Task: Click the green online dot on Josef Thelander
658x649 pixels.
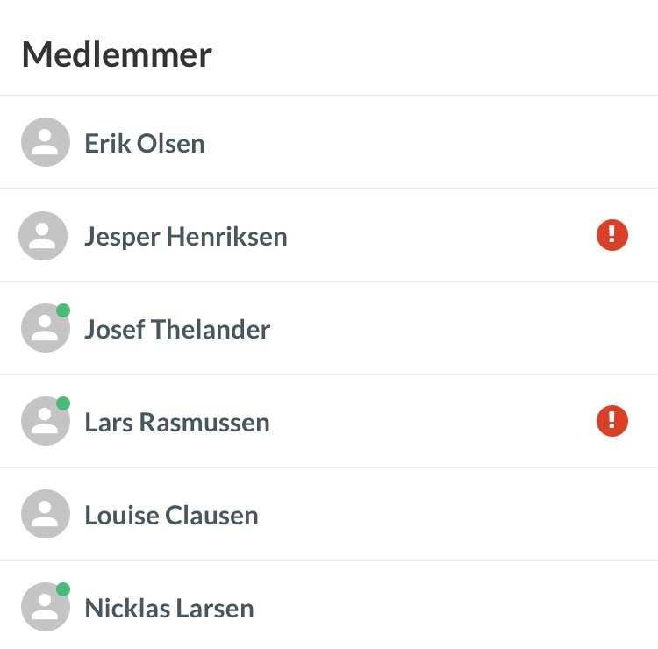Action: (63, 310)
